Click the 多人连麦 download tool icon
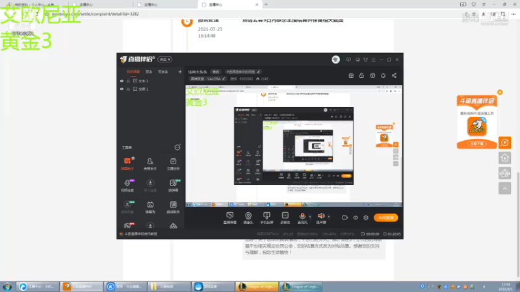The height and width of the screenshot is (292, 520). coord(150,186)
